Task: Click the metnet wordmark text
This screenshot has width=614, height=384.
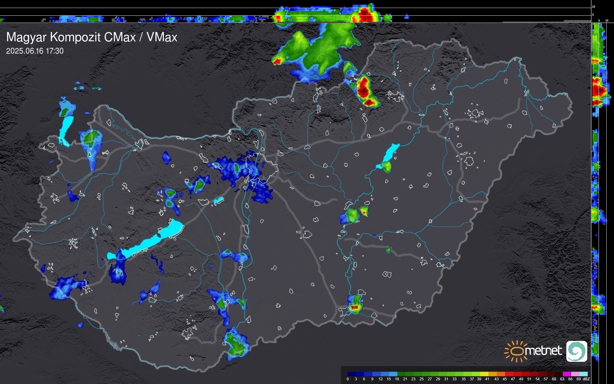Action: click(x=544, y=351)
